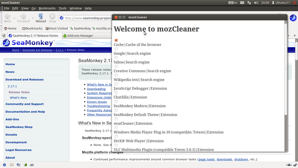Check the SeaMonkey Modern extension checkbox

click(116, 101)
